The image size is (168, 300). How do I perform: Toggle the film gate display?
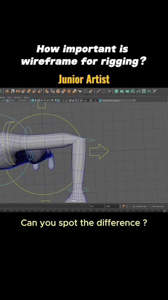tap(10, 100)
